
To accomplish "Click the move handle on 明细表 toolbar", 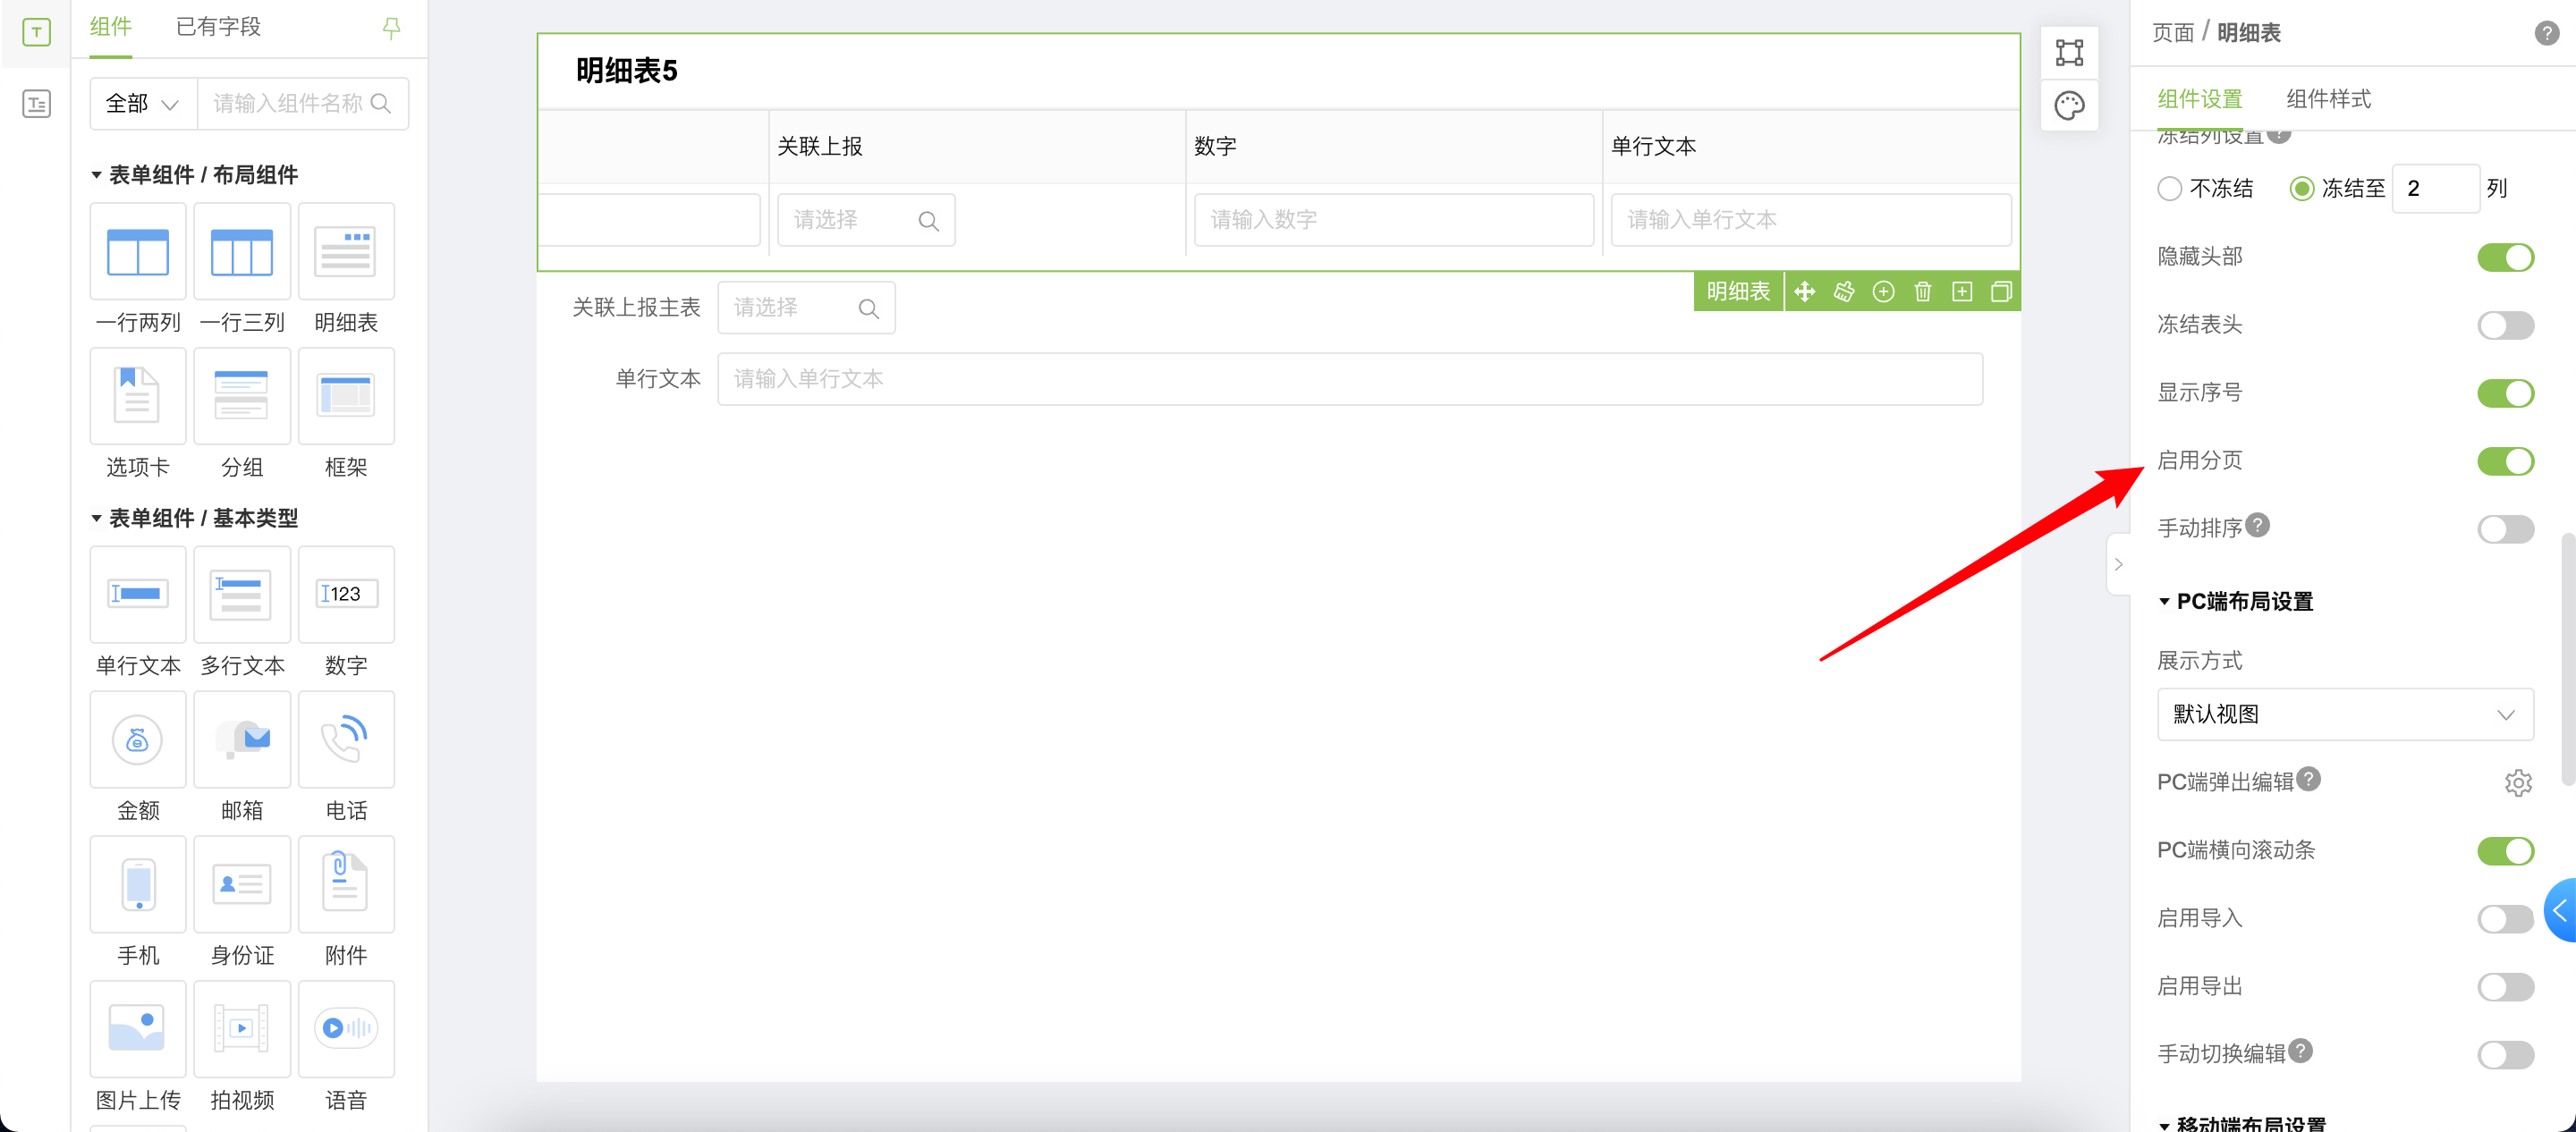I will (x=1805, y=291).
